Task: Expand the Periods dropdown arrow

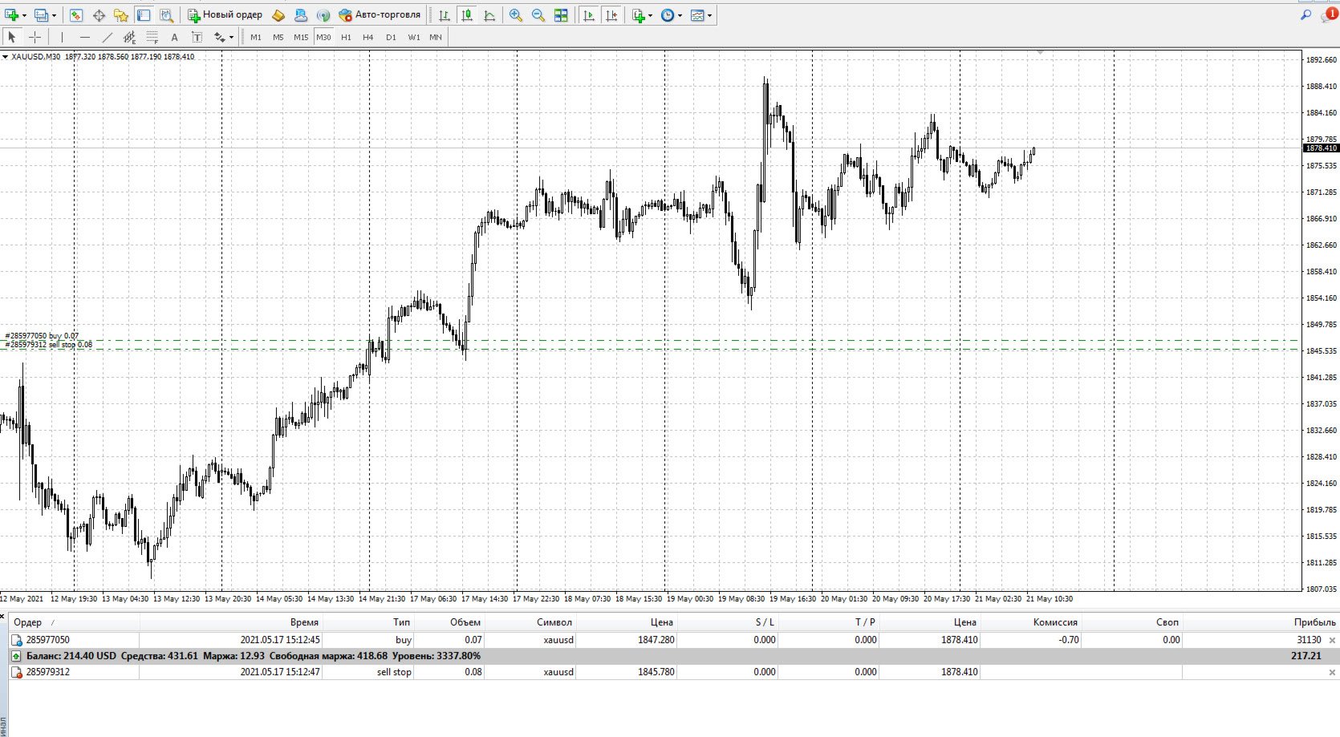Action: point(680,15)
